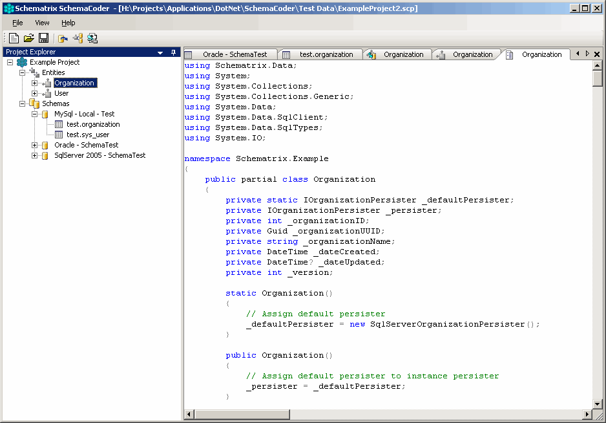Viewport: 606px width, 423px height.
Task: Click the table icon on test.organization tab
Action: click(286, 54)
